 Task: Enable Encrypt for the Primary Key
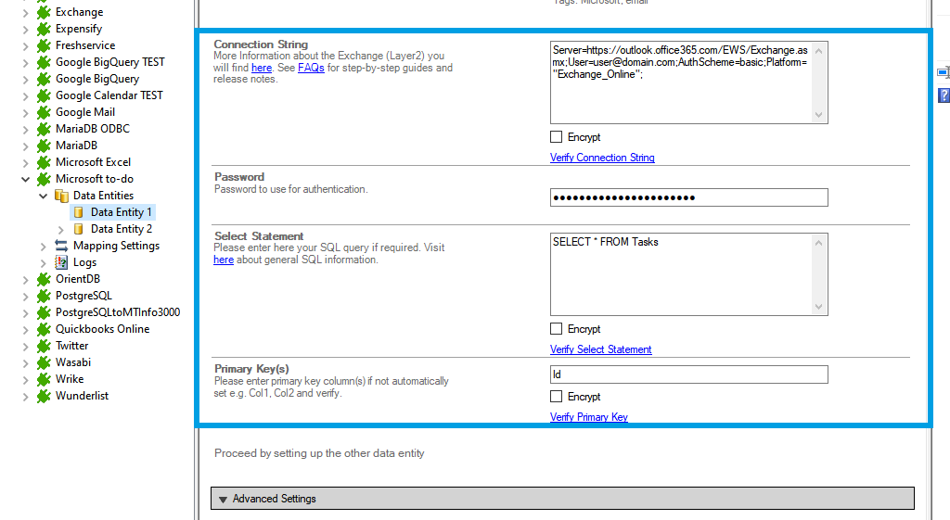coord(557,397)
